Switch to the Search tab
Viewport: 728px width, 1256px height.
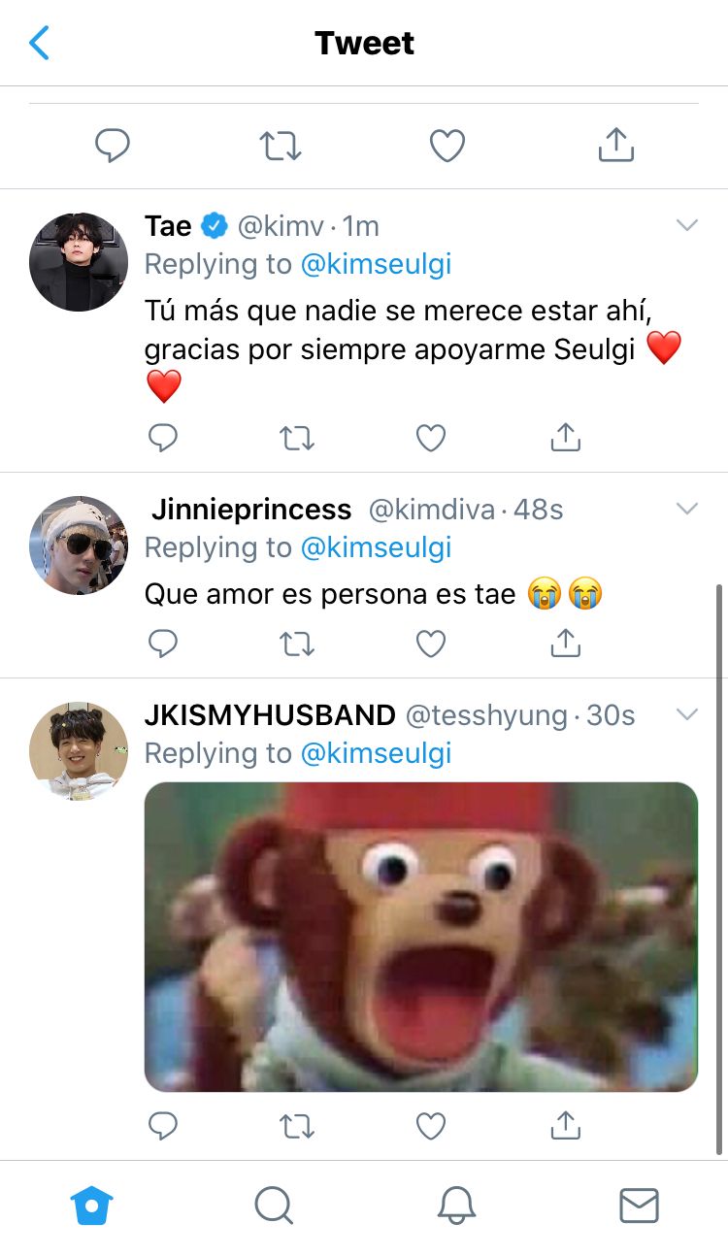tap(274, 1206)
